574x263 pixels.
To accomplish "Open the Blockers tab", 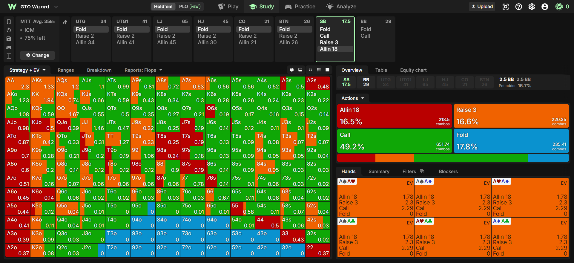I will [x=448, y=171].
